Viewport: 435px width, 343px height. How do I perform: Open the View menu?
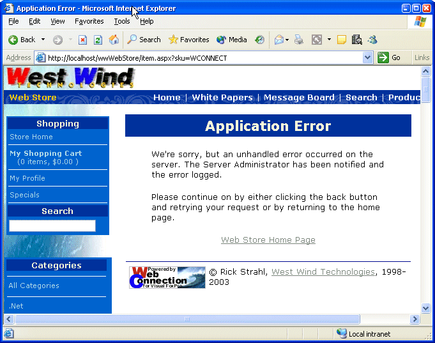[57, 21]
